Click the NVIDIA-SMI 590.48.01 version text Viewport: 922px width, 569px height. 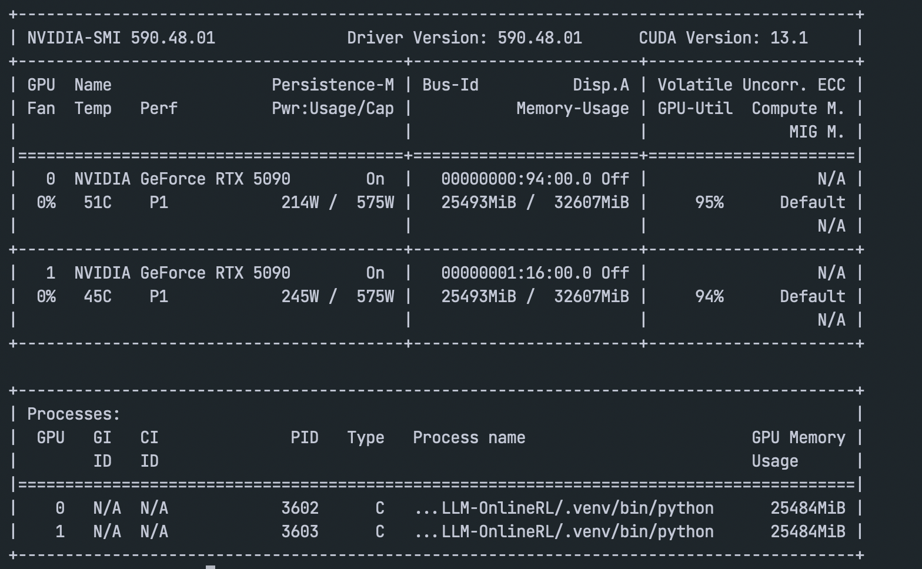pos(121,38)
